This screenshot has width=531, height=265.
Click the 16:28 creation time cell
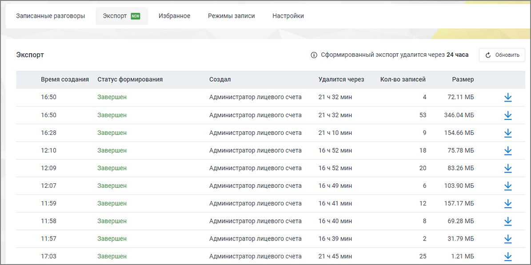48,133
